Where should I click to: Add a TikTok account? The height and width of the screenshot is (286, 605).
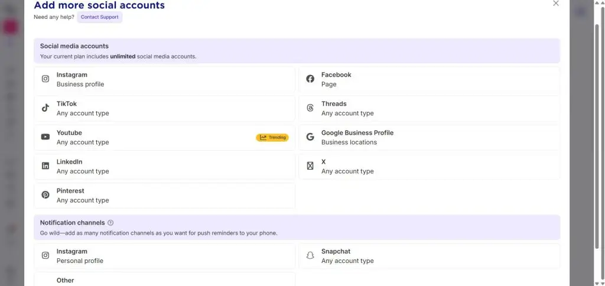tap(164, 109)
